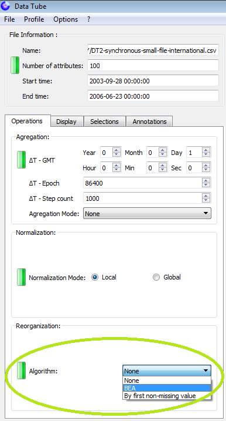Screen dimensions: 226x421
Task: Open the Profile menu
Action: click(x=34, y=19)
